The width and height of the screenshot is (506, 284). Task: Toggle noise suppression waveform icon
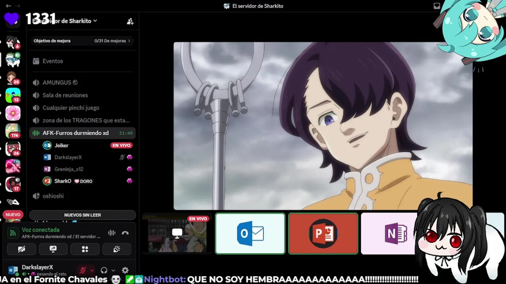pos(112,233)
